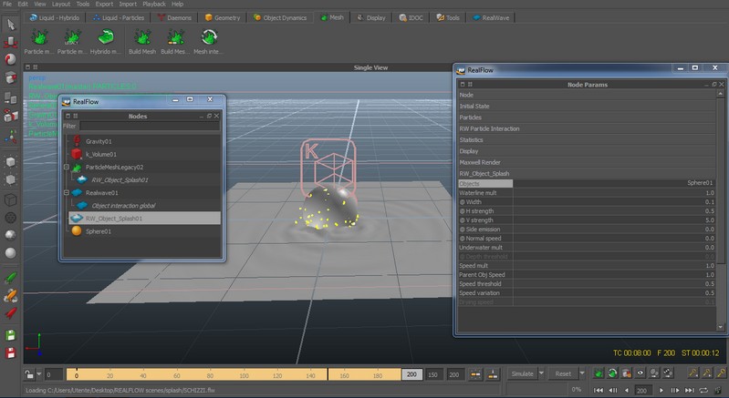This screenshot has height=398, width=729.
Task: Click the Gravity01 node red icon
Action: [77, 141]
